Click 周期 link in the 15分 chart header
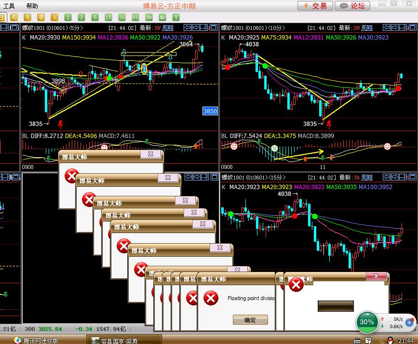 tap(367, 178)
